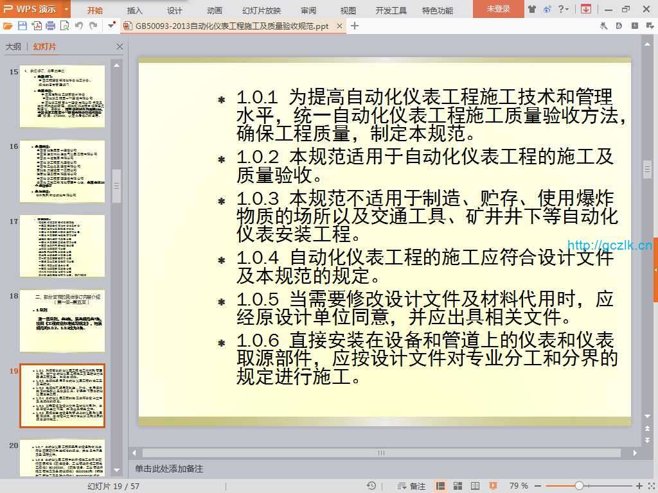The image size is (658, 493).
Task: Open the WPS 演示 application menu dropdown
Action: [66, 9]
